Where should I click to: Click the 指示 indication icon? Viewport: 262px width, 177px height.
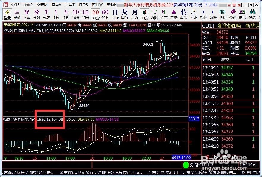[242, 15]
